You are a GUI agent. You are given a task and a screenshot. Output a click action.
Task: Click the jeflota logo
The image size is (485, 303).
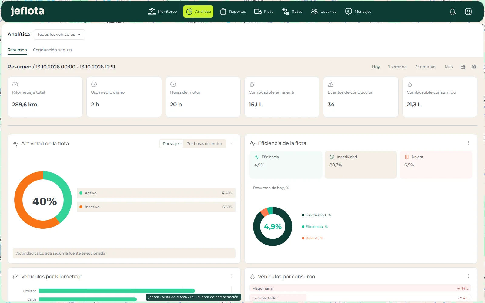pos(27,11)
